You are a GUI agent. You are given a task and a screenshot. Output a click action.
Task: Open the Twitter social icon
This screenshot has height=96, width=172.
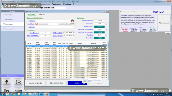coord(18,82)
